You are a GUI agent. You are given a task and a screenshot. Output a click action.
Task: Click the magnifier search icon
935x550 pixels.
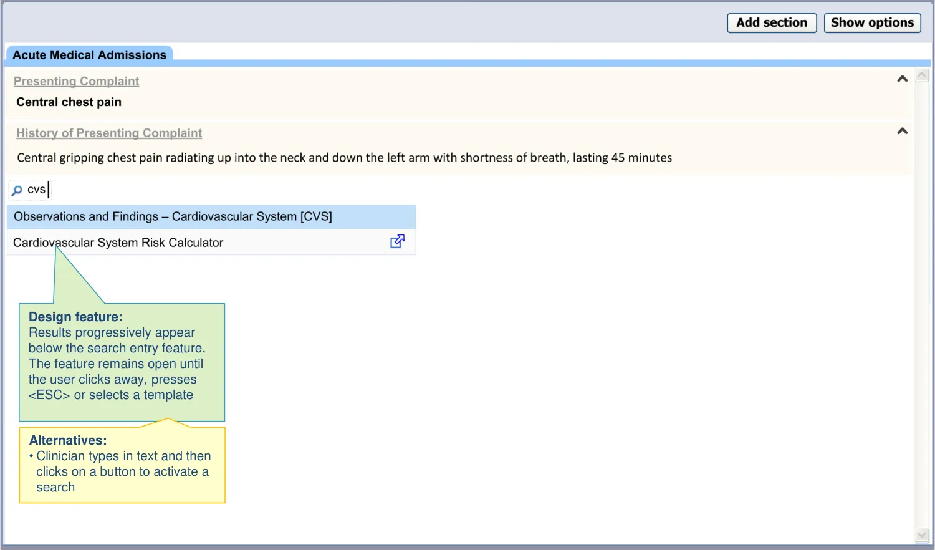17,190
